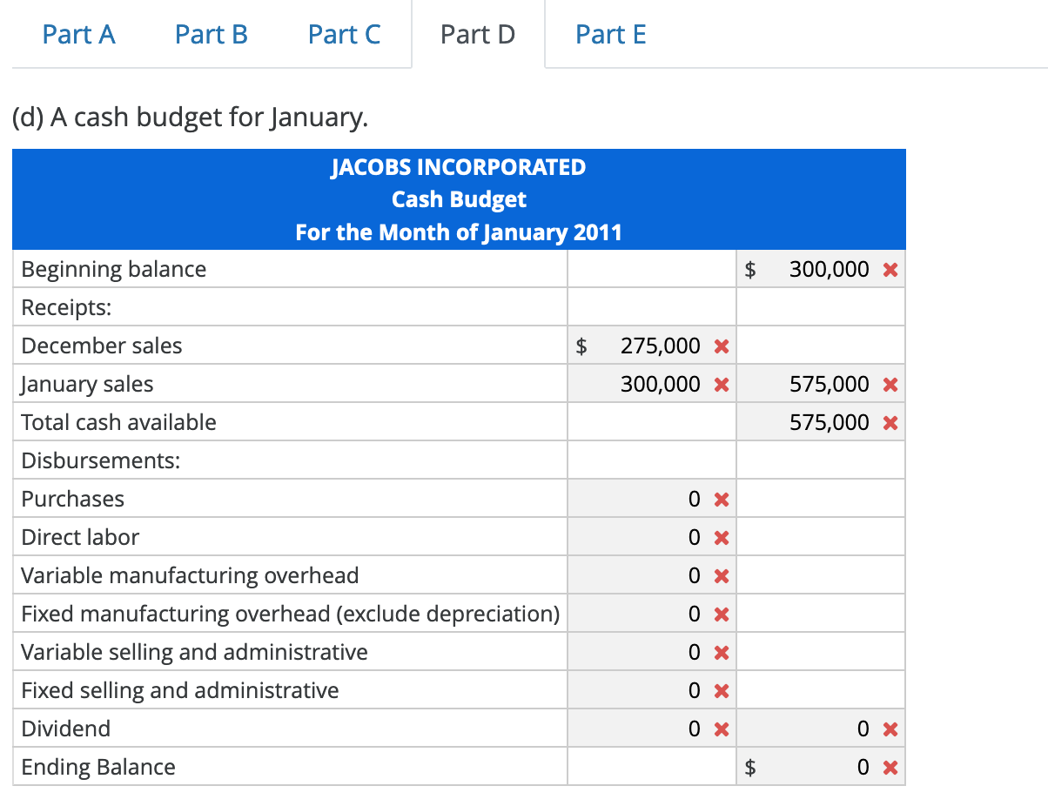Click the incorrect marker on the Purchases row
Screen dimensions: 1048x806
(721, 498)
